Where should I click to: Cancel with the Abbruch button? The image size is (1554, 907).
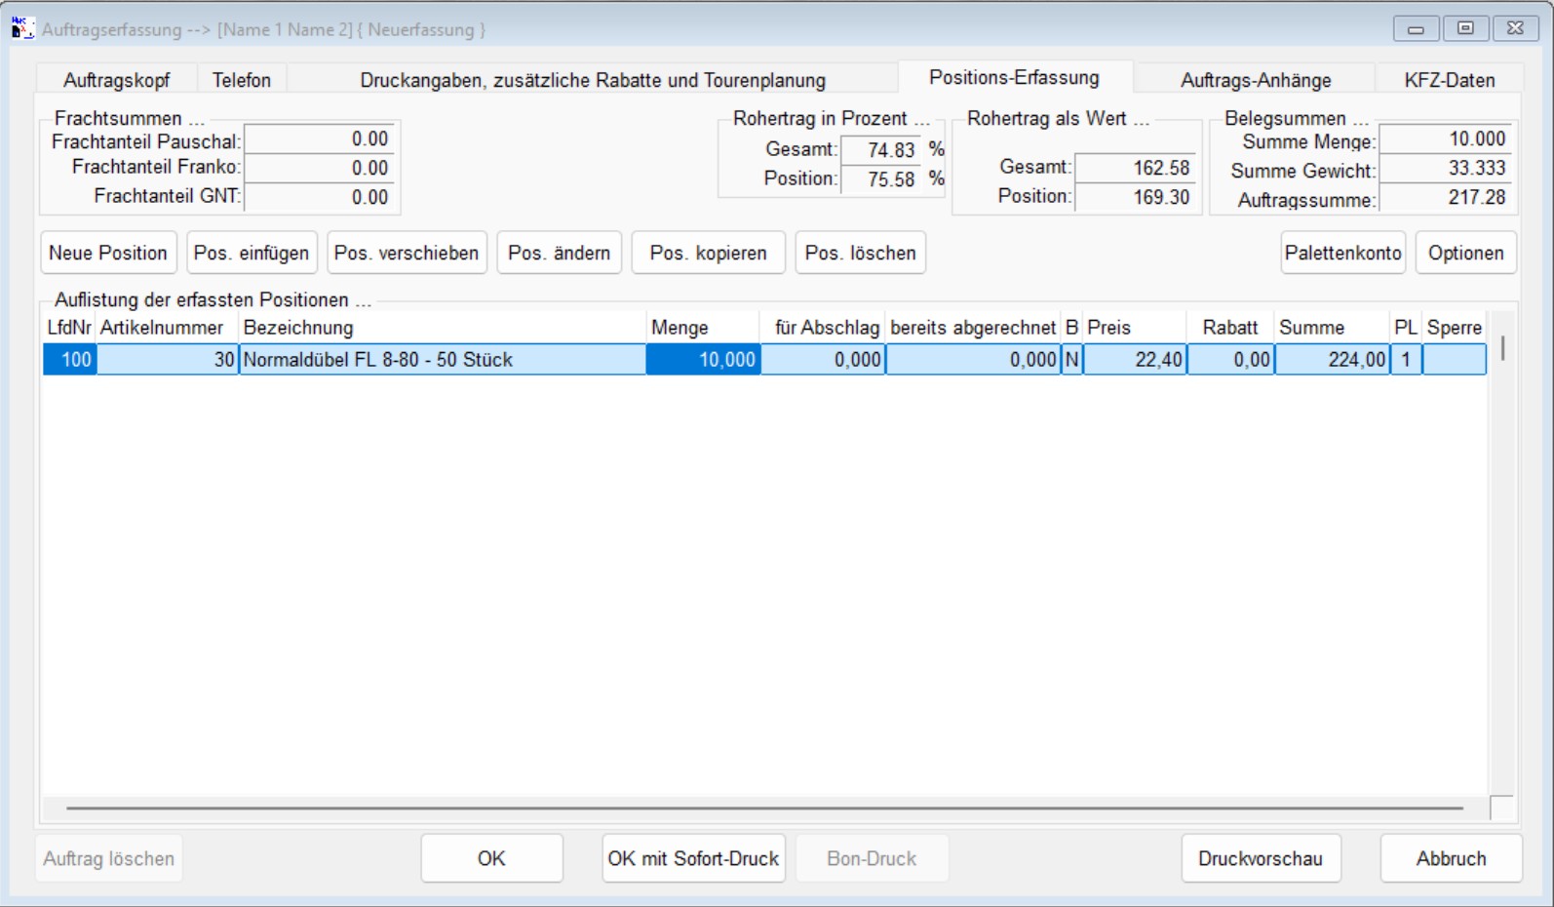[x=1451, y=858]
